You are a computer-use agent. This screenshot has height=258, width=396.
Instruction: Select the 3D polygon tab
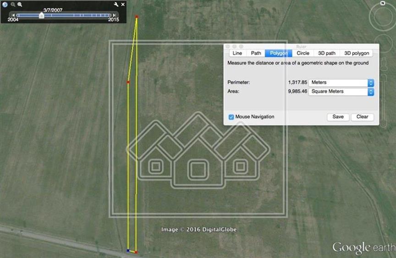356,53
